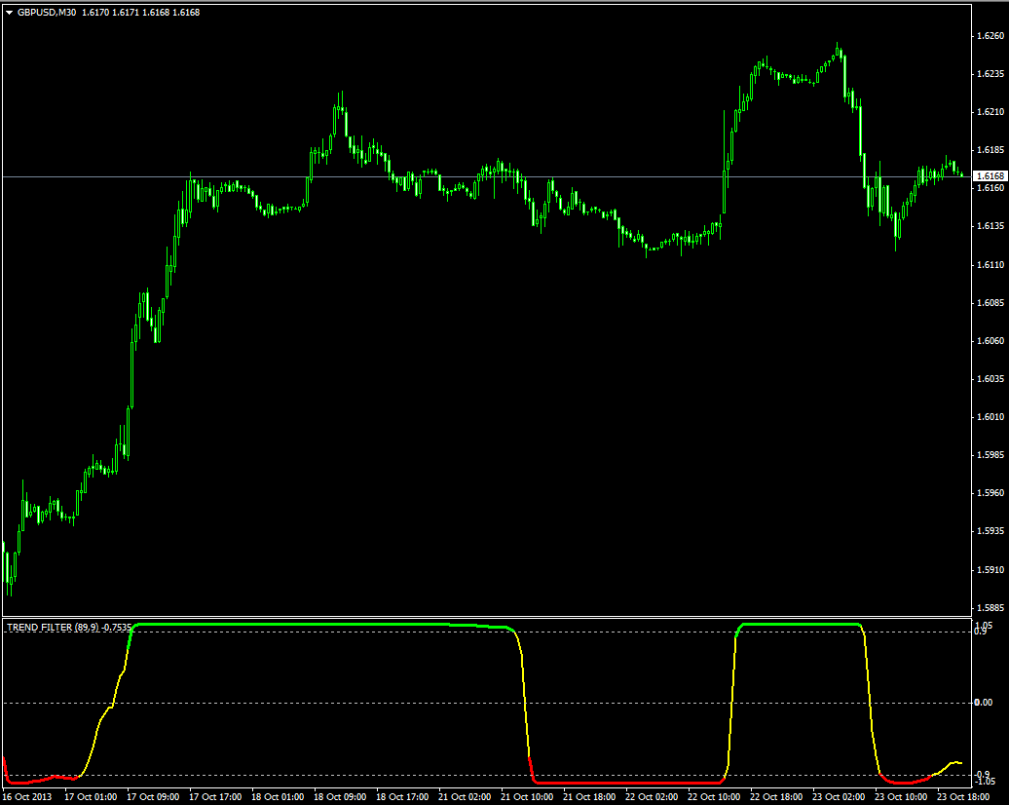Select the 1.6110 price scale label
The width and height of the screenshot is (1009, 805).
coord(990,264)
